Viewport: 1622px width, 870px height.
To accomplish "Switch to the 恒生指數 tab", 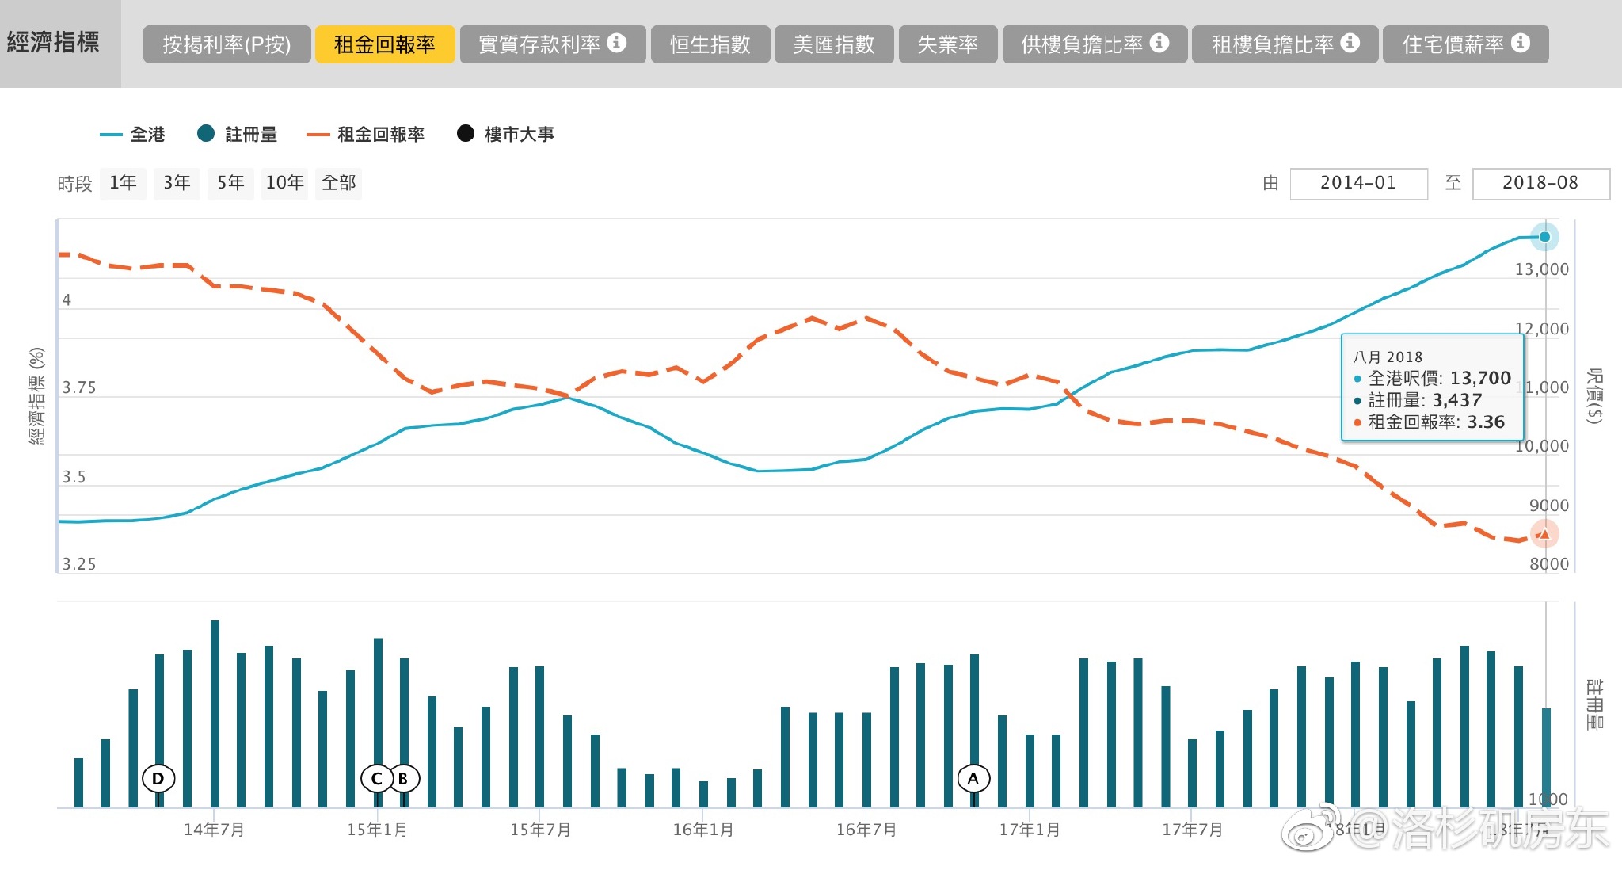I will coord(710,44).
